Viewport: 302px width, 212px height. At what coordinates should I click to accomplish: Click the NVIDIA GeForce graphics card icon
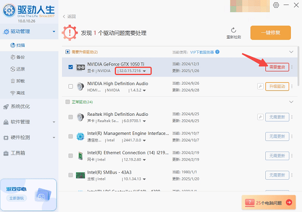pos(81,67)
